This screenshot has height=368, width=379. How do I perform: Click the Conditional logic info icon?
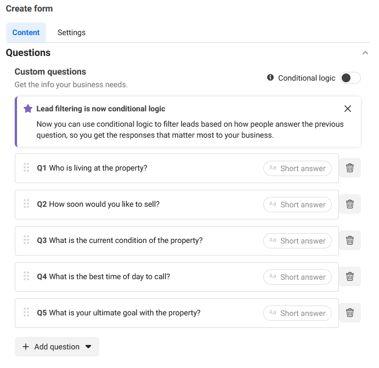click(x=270, y=77)
